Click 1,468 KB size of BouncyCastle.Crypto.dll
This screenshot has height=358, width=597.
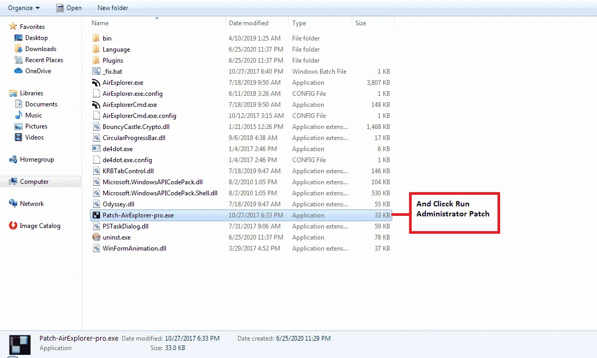pos(378,126)
